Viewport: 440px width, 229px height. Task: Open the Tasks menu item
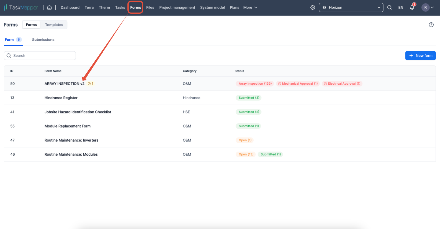click(120, 8)
